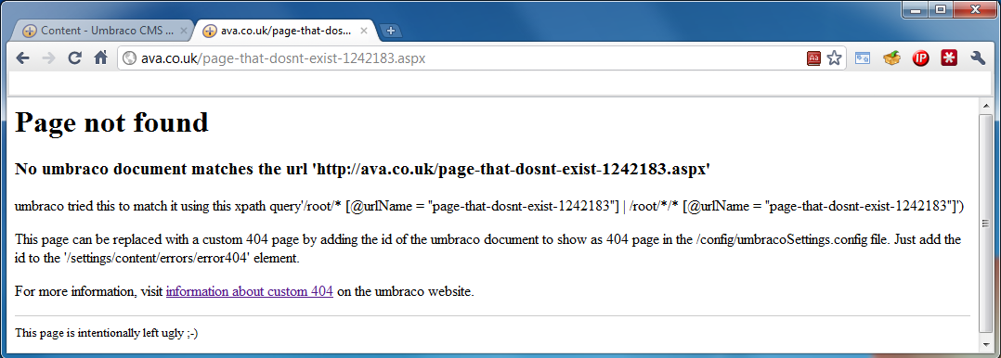Open the information about custom 404 link

[250, 292]
